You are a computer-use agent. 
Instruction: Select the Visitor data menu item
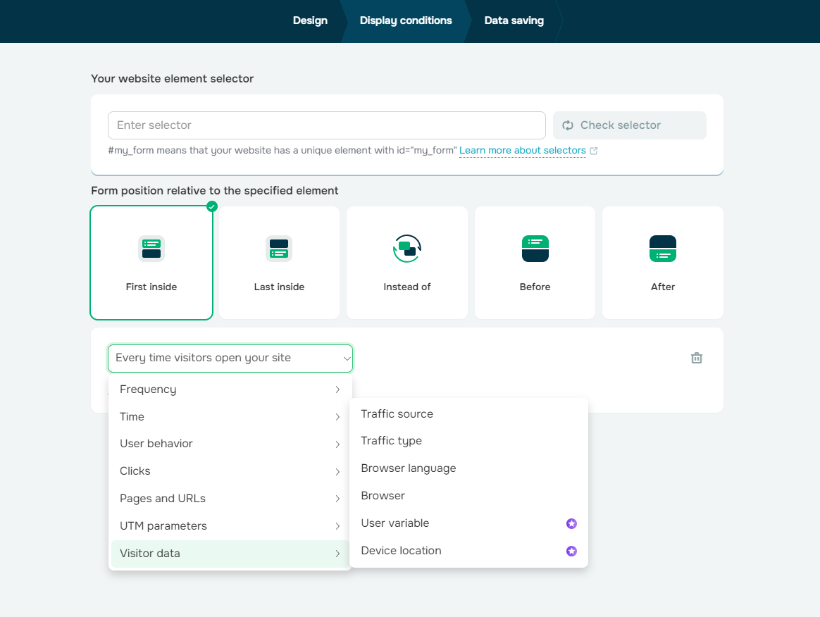(230, 554)
